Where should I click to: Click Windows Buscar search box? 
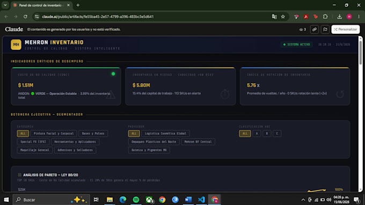click(x=51, y=200)
